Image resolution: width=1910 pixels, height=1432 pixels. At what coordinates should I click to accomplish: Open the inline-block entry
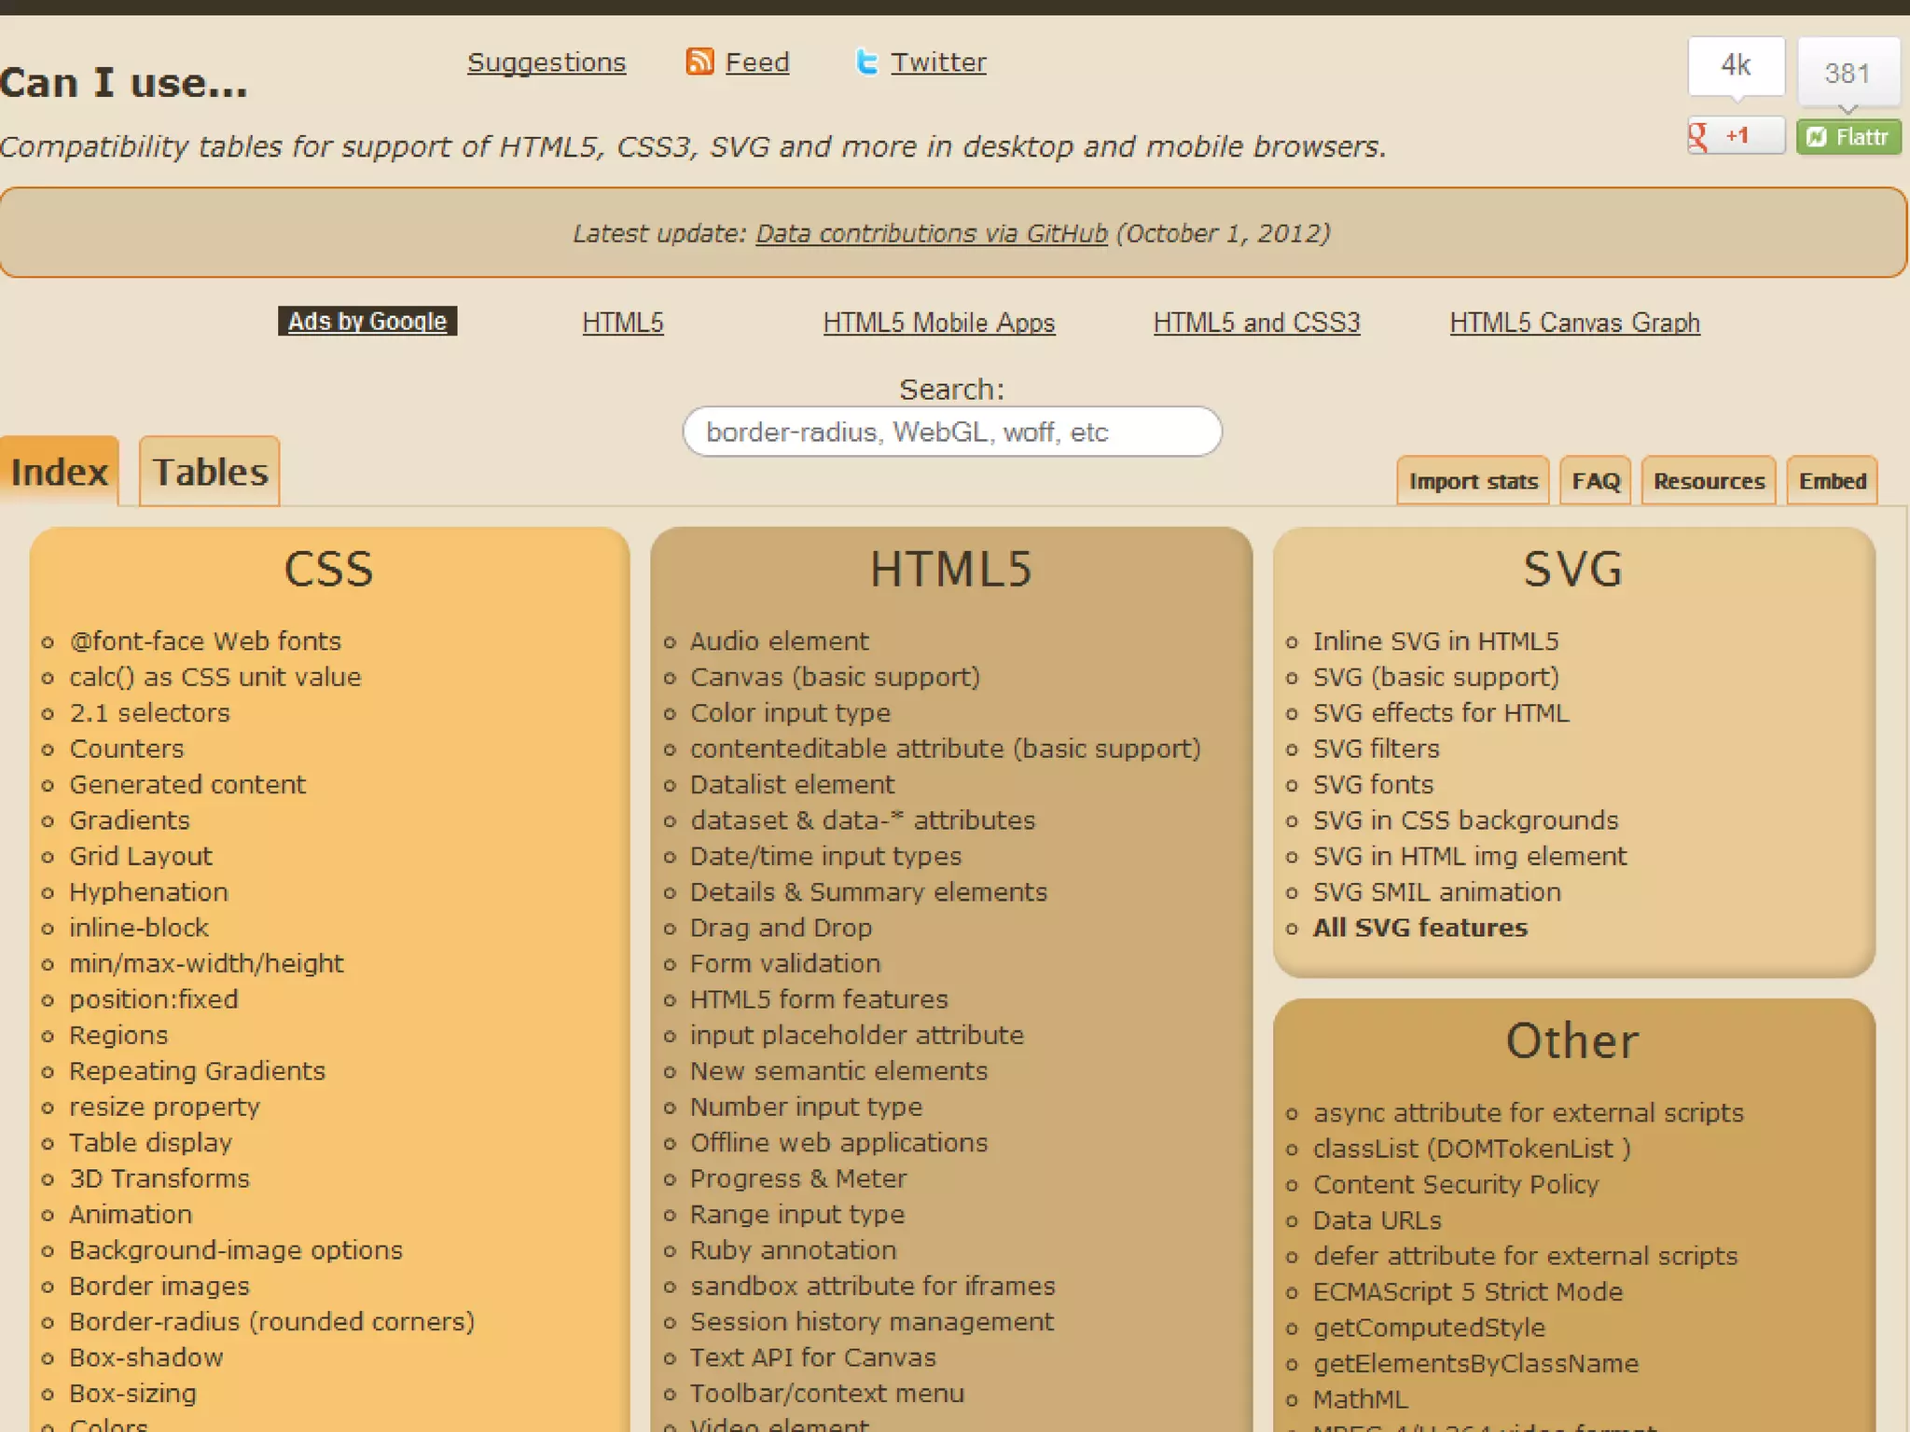click(139, 928)
